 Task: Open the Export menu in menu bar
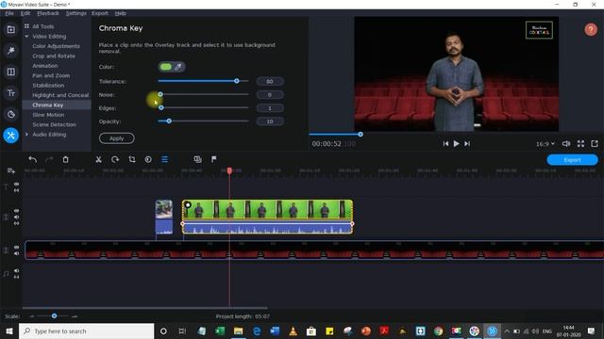(100, 13)
